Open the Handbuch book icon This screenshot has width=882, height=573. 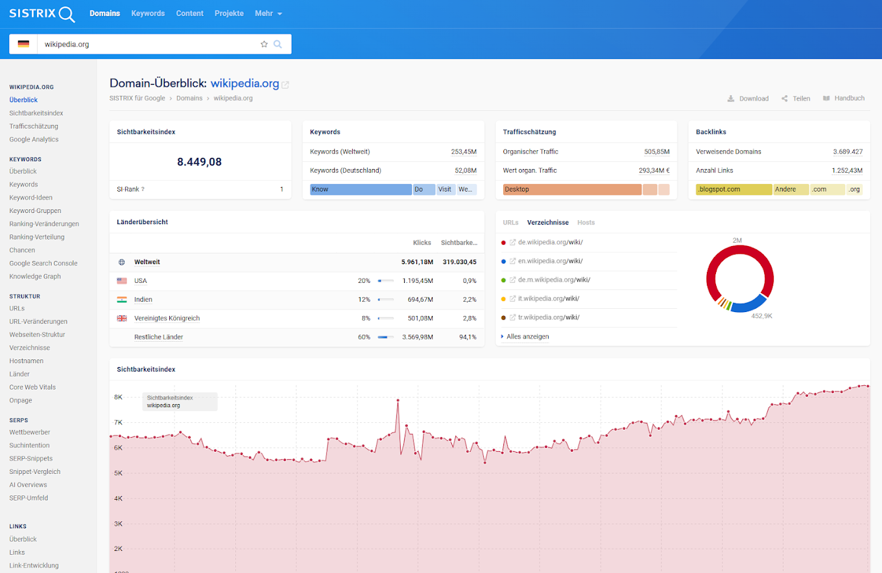click(826, 98)
